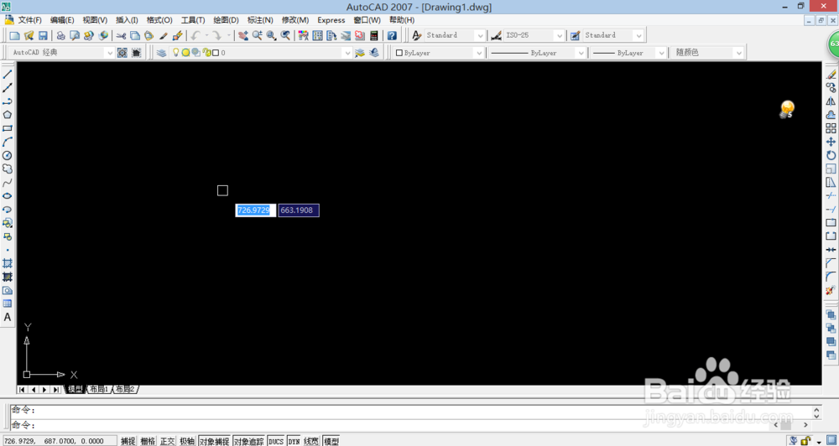This screenshot has height=446, width=839.
Task: Select the Mirror tool in modify toolbar
Action: pyautogui.click(x=831, y=101)
